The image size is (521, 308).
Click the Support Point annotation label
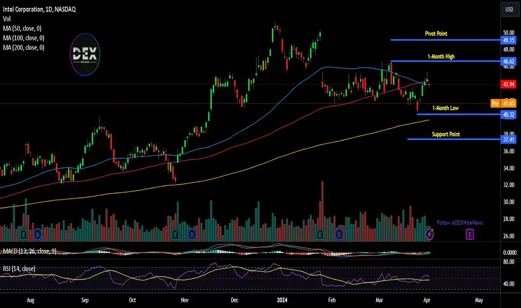click(x=446, y=134)
